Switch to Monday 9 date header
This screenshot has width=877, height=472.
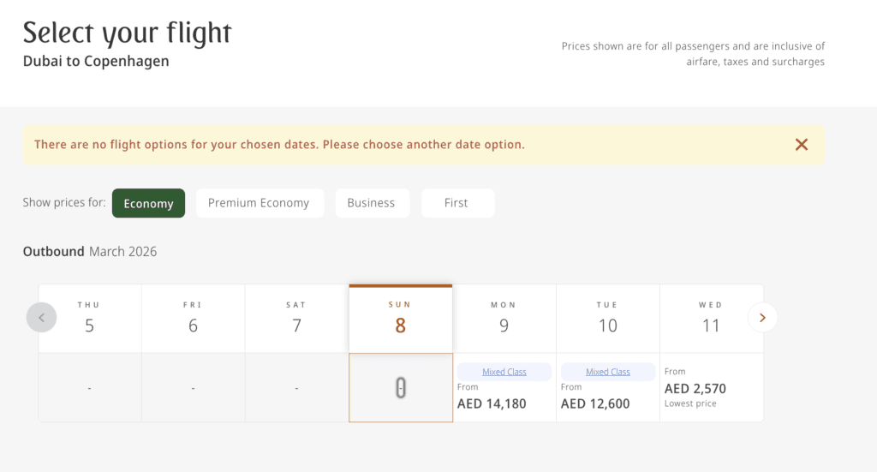[504, 319]
